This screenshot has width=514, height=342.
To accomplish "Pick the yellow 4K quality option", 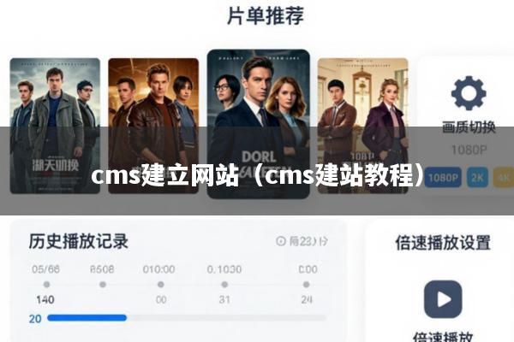I will (504, 177).
